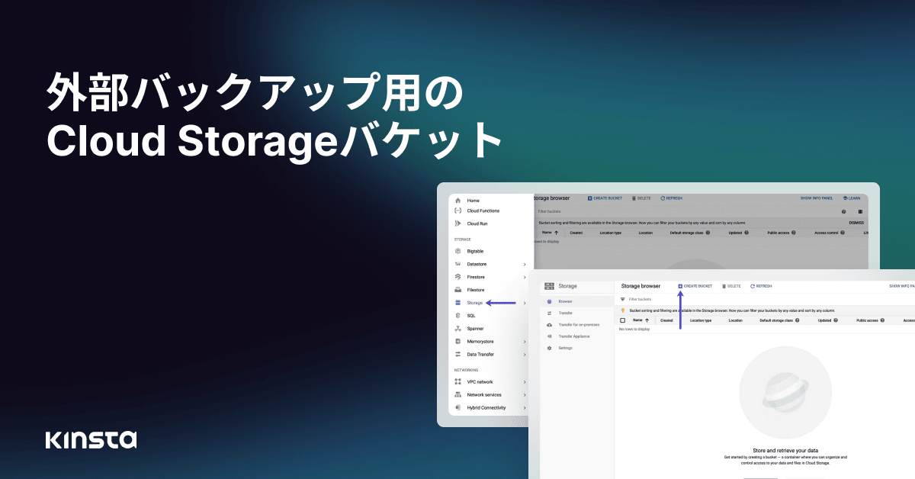
Task: Select the Spanner icon
Action: click(457, 330)
